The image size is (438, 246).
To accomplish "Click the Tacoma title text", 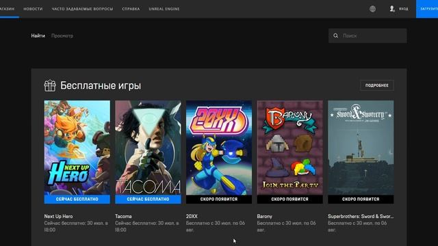I will 123,216.
